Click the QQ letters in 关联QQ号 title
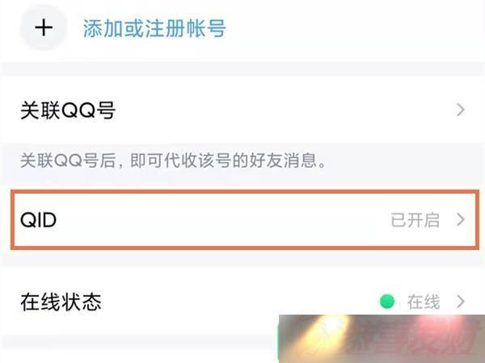This screenshot has width=485, height=363. point(78,111)
